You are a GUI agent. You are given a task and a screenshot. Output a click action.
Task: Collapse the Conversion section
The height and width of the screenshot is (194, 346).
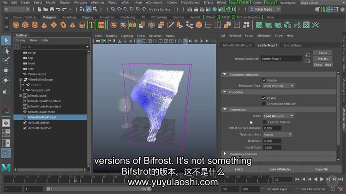click(225, 109)
